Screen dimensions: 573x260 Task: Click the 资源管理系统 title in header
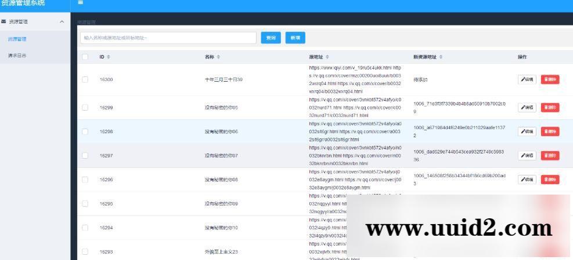point(23,3)
